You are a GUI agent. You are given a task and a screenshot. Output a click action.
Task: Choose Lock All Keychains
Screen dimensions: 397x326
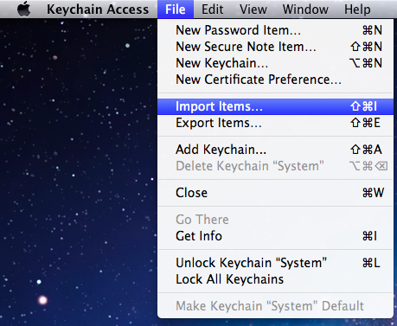point(275,279)
